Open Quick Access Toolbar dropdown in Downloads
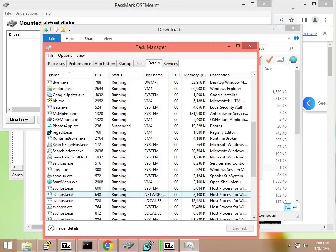 pyautogui.click(x=70, y=30)
